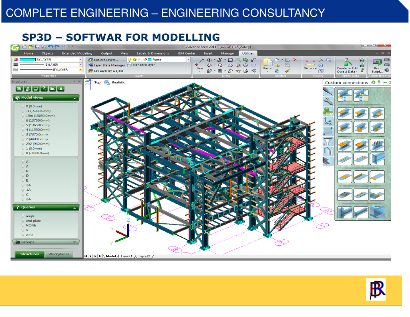410x317 pixels.
Task: Click the wrench icon in Custom connections palette
Action: click(x=328, y=101)
